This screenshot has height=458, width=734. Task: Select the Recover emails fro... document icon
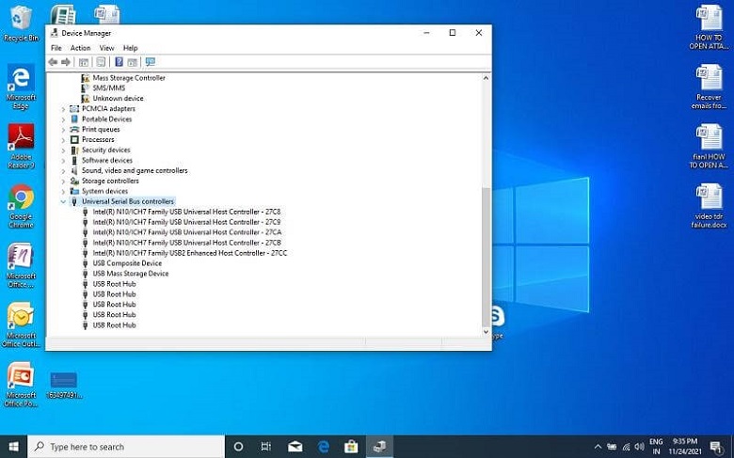[709, 87]
